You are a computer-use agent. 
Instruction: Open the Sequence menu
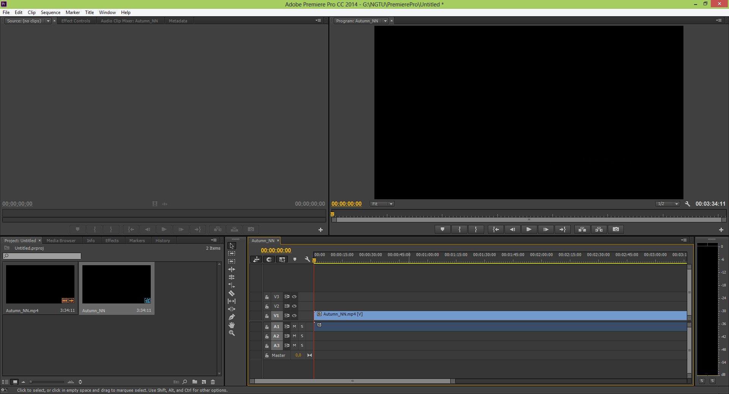(50, 13)
